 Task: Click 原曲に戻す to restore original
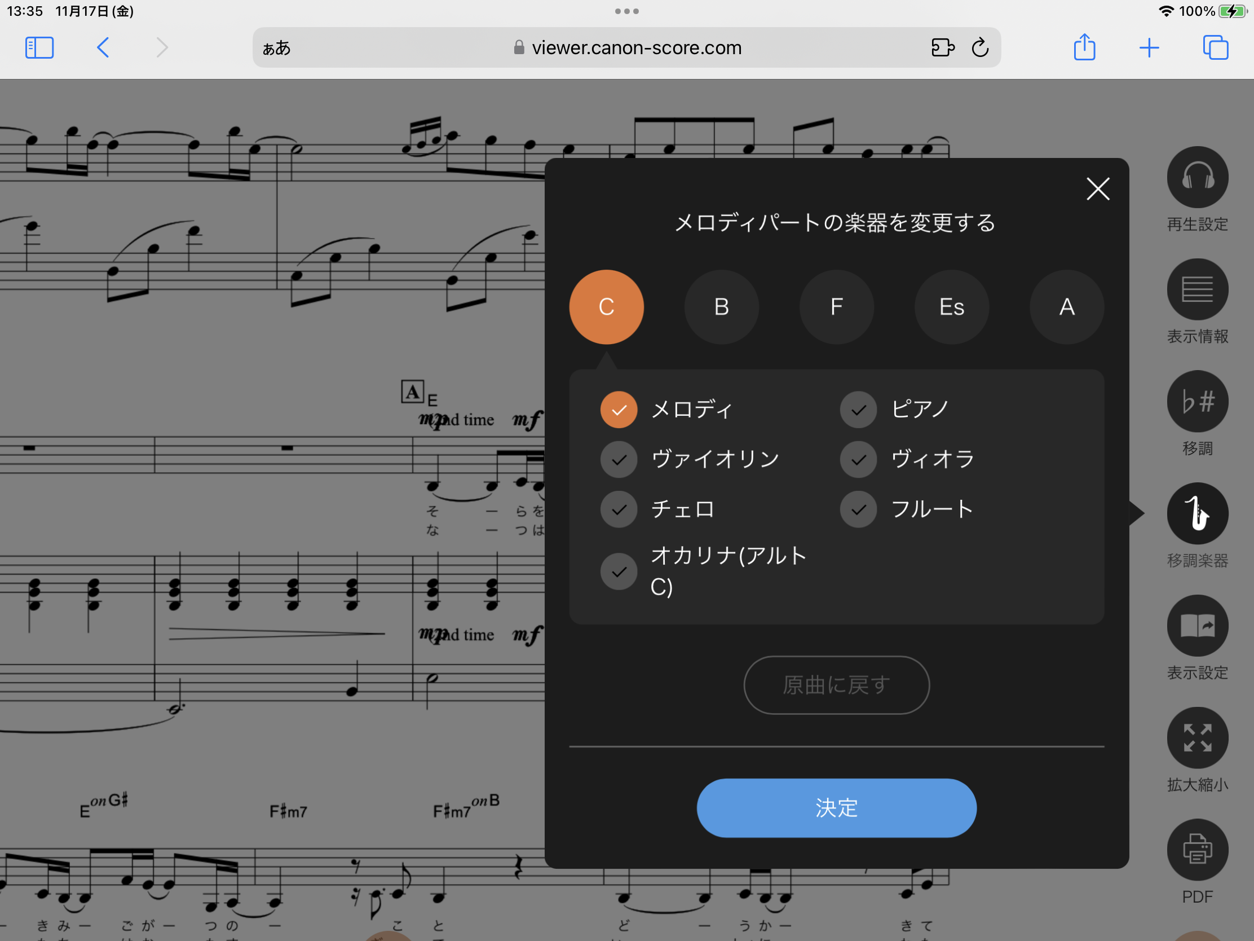(x=836, y=685)
